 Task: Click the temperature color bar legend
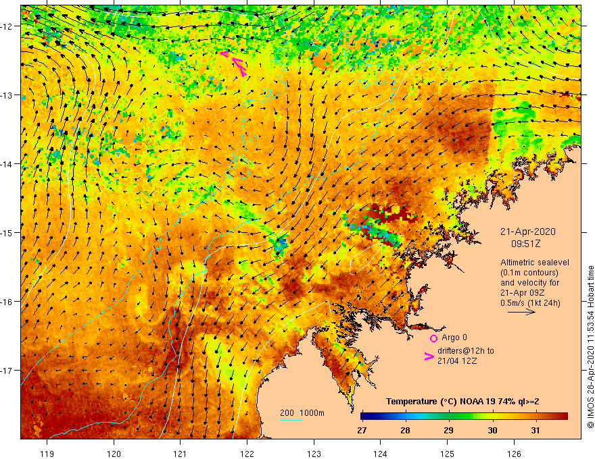pos(464,416)
